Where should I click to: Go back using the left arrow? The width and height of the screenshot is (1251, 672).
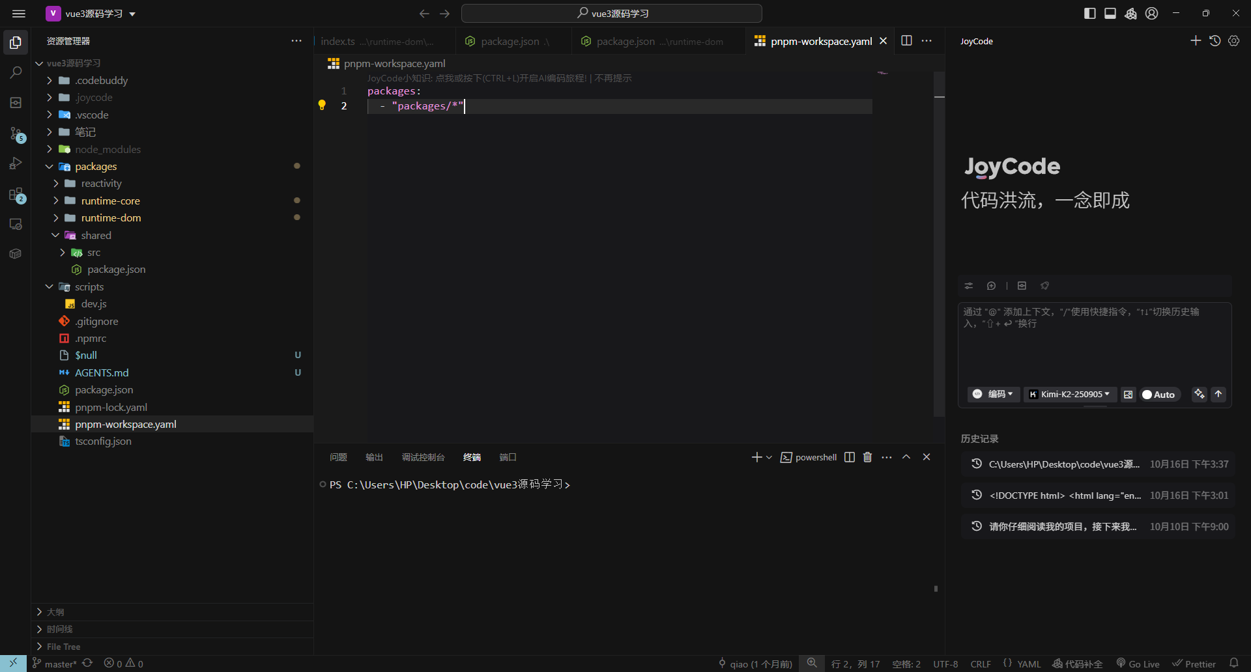424,14
